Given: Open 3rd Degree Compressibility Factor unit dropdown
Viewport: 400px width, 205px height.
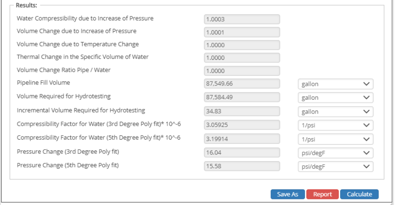Looking at the screenshot, I should pyautogui.click(x=335, y=125).
